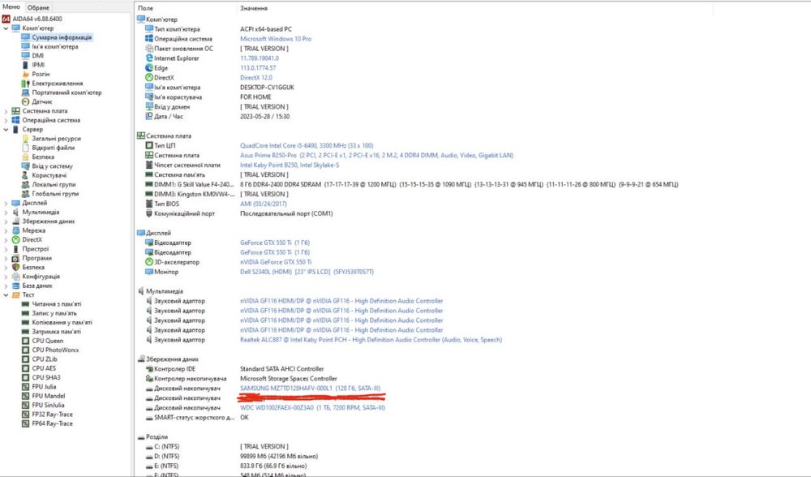This screenshot has height=477, width=811.
Task: Expand the Операційна система tree node
Action: tap(6, 120)
